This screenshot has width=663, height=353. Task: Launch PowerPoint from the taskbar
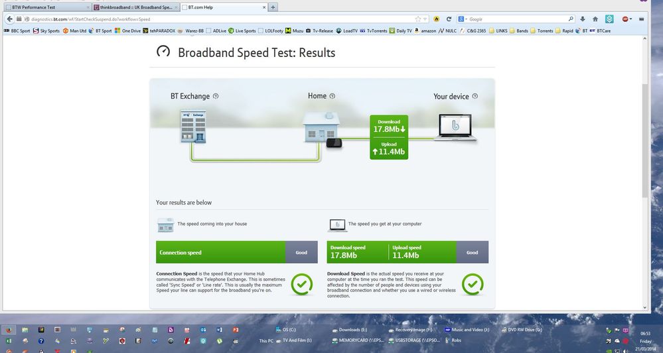coord(236,330)
